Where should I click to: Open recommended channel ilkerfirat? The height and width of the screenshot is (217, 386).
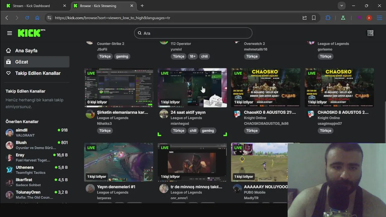point(37,182)
